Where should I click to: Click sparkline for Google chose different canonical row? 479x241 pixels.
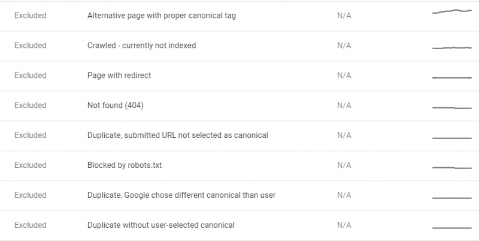pyautogui.click(x=452, y=198)
